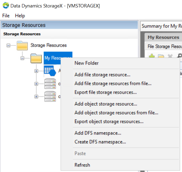Click the My Resources summary heading

click(x=163, y=37)
